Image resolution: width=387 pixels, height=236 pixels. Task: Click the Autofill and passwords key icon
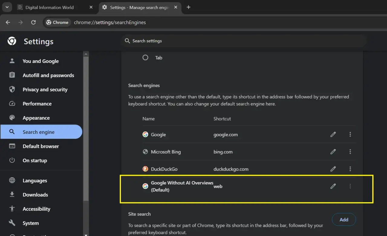pyautogui.click(x=12, y=75)
